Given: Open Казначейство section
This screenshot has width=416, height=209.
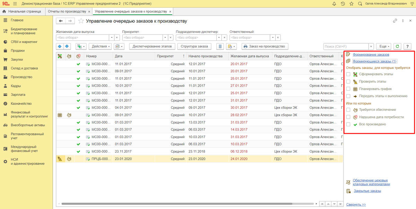Looking at the screenshot, I should click(21, 103).
